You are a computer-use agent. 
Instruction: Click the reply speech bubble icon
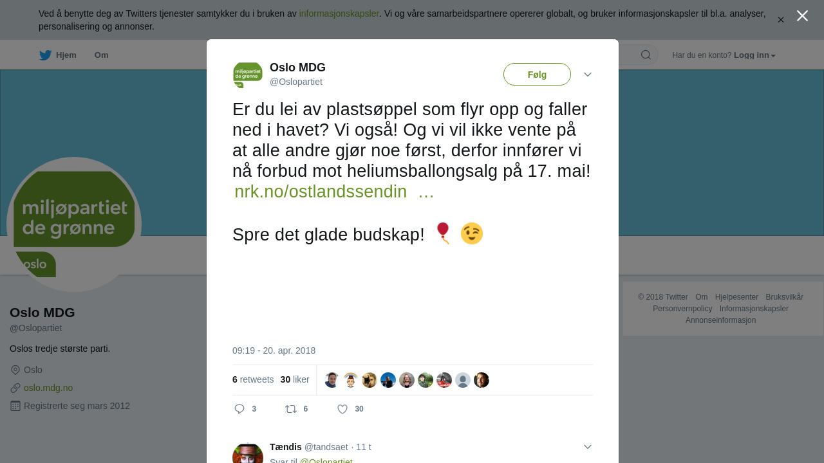[x=239, y=409]
